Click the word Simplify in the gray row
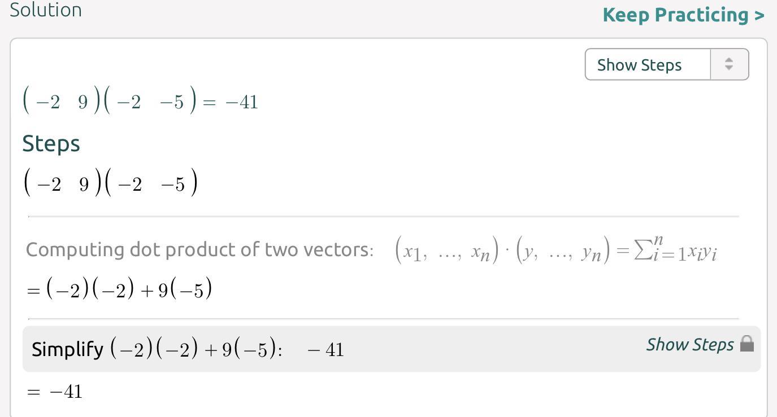The height and width of the screenshot is (417, 777). 67,349
